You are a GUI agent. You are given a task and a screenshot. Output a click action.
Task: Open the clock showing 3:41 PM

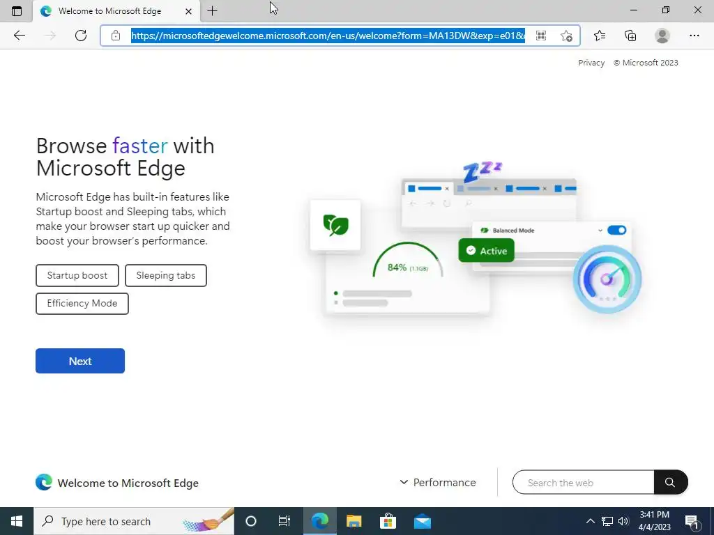(654, 521)
